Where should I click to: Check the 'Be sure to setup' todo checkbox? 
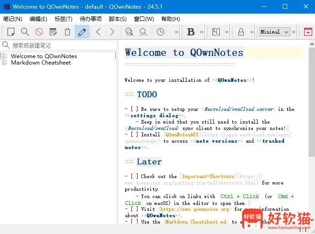[x=134, y=109]
